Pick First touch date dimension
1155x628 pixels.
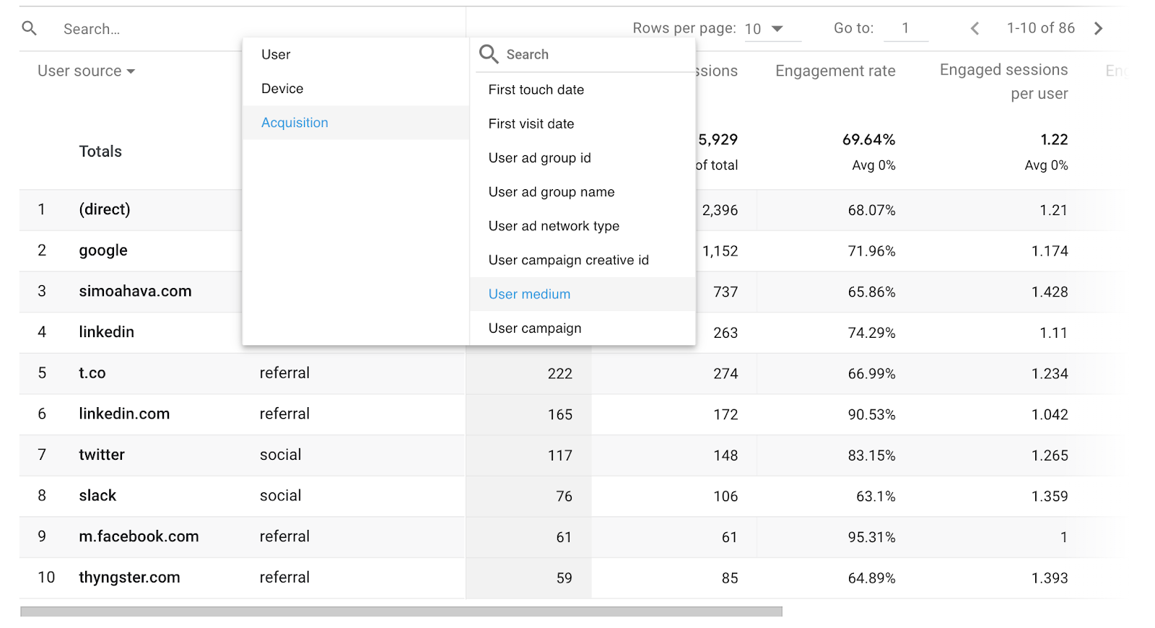click(536, 90)
